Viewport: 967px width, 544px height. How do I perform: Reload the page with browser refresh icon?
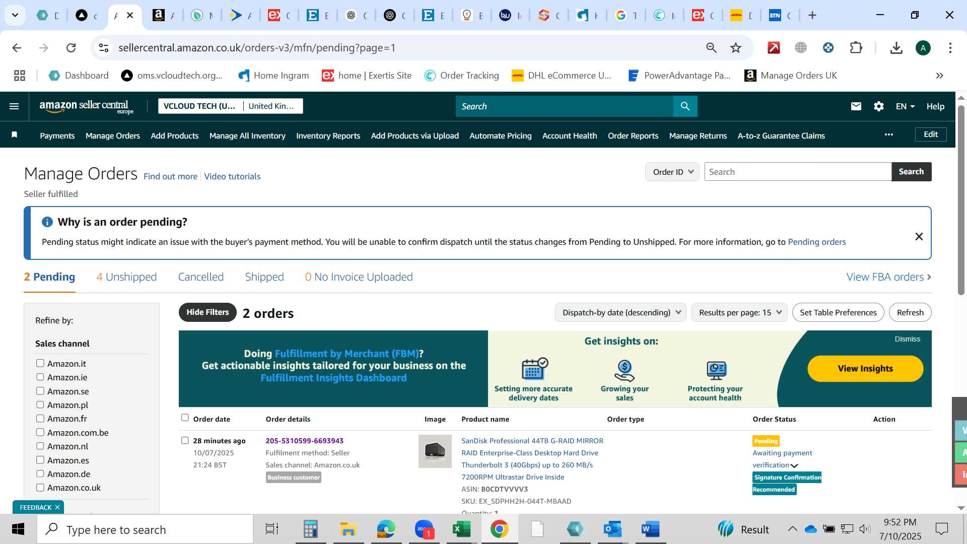(x=71, y=48)
